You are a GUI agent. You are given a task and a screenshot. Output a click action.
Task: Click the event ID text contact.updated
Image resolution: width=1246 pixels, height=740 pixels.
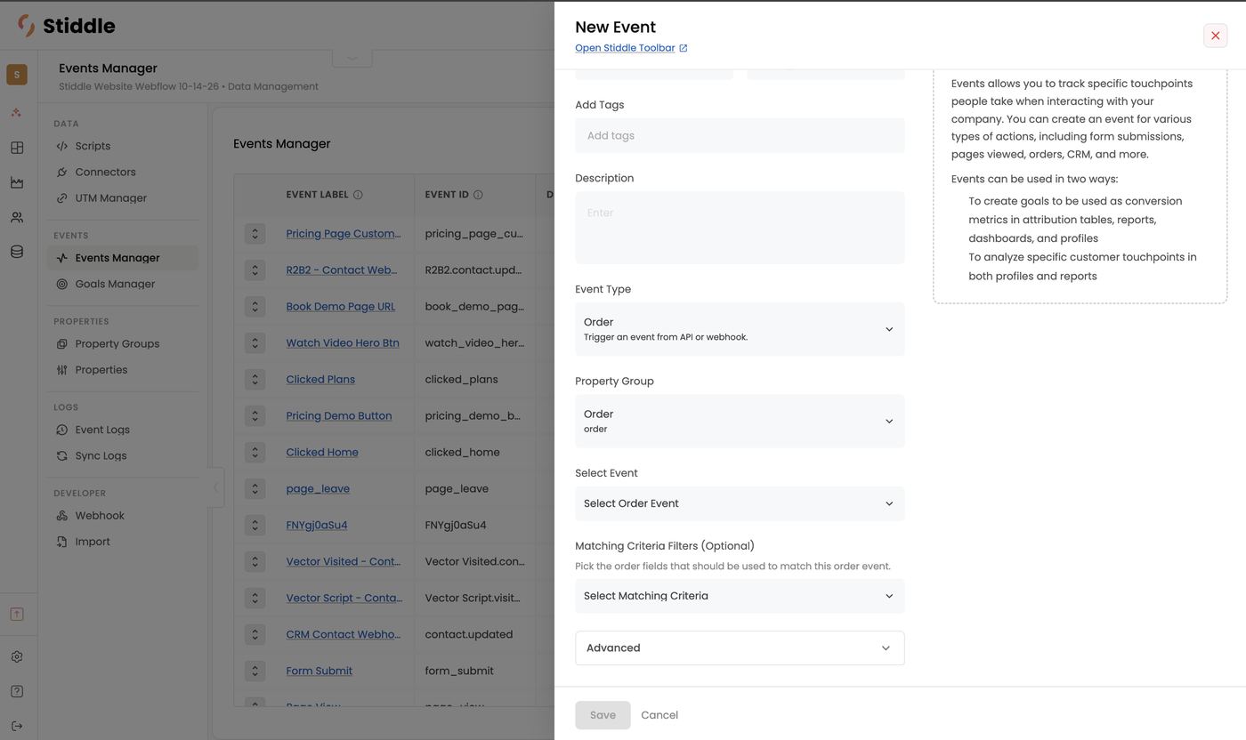point(469,634)
